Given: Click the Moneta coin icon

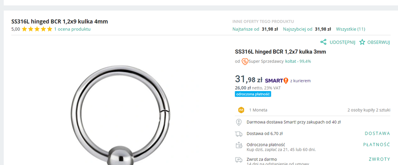Looking at the screenshot, I should coord(241,110).
